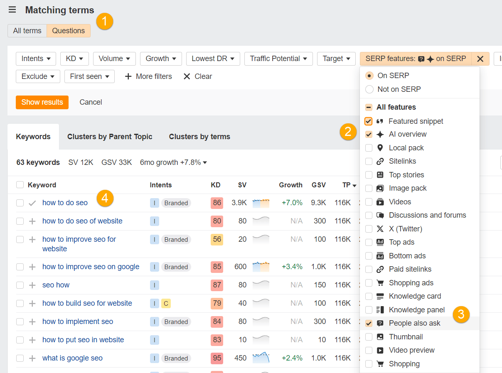The width and height of the screenshot is (502, 373).
Task: Switch to the "All terms" tab
Action: point(27,30)
